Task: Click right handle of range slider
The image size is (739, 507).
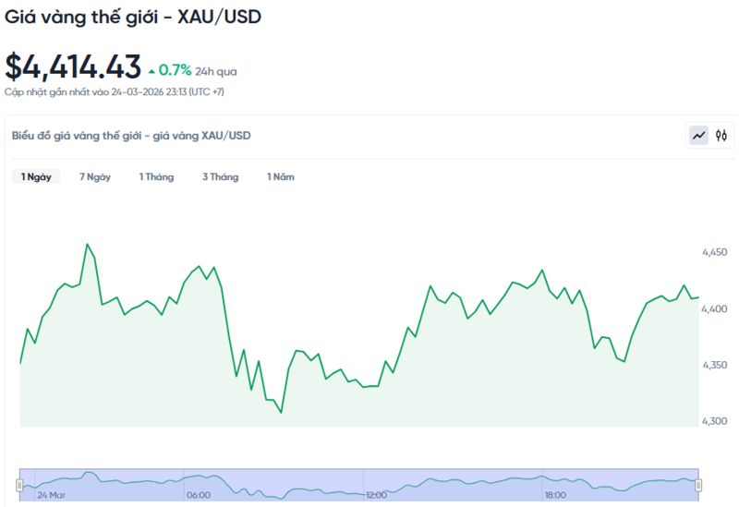Action: [x=698, y=485]
